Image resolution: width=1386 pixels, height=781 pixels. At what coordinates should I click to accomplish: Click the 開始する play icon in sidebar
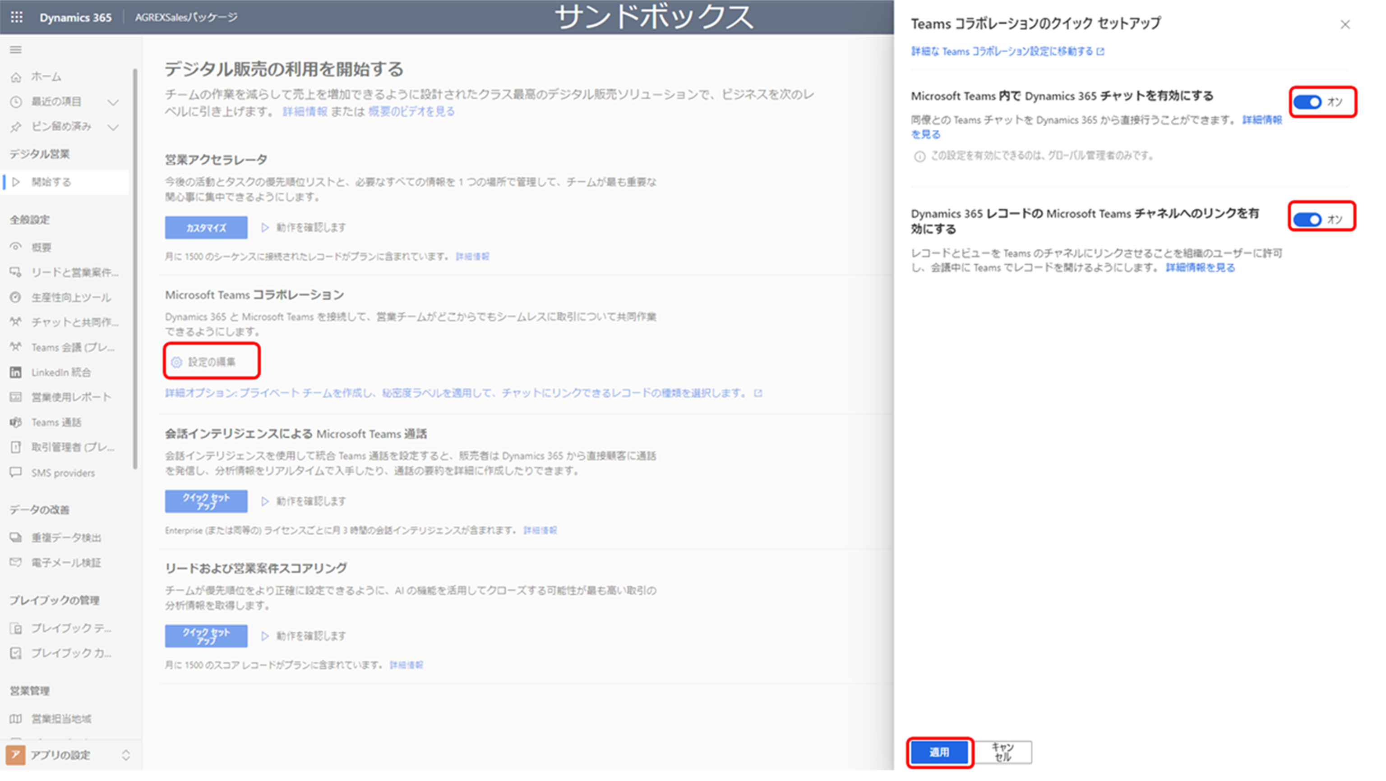click(x=16, y=182)
